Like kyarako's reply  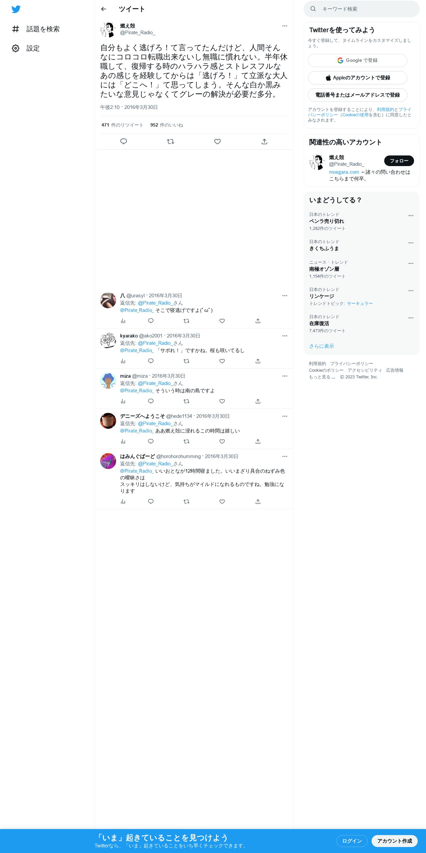222,361
